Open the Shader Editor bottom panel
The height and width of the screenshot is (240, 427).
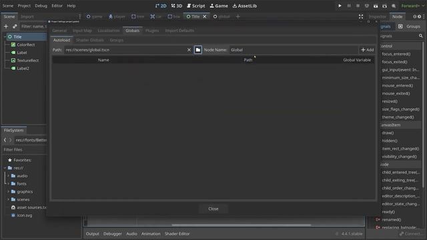[177, 234]
